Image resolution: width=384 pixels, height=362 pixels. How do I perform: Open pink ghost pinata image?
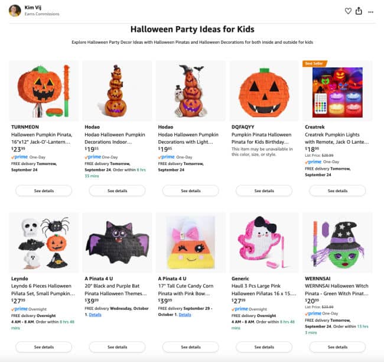263,243
